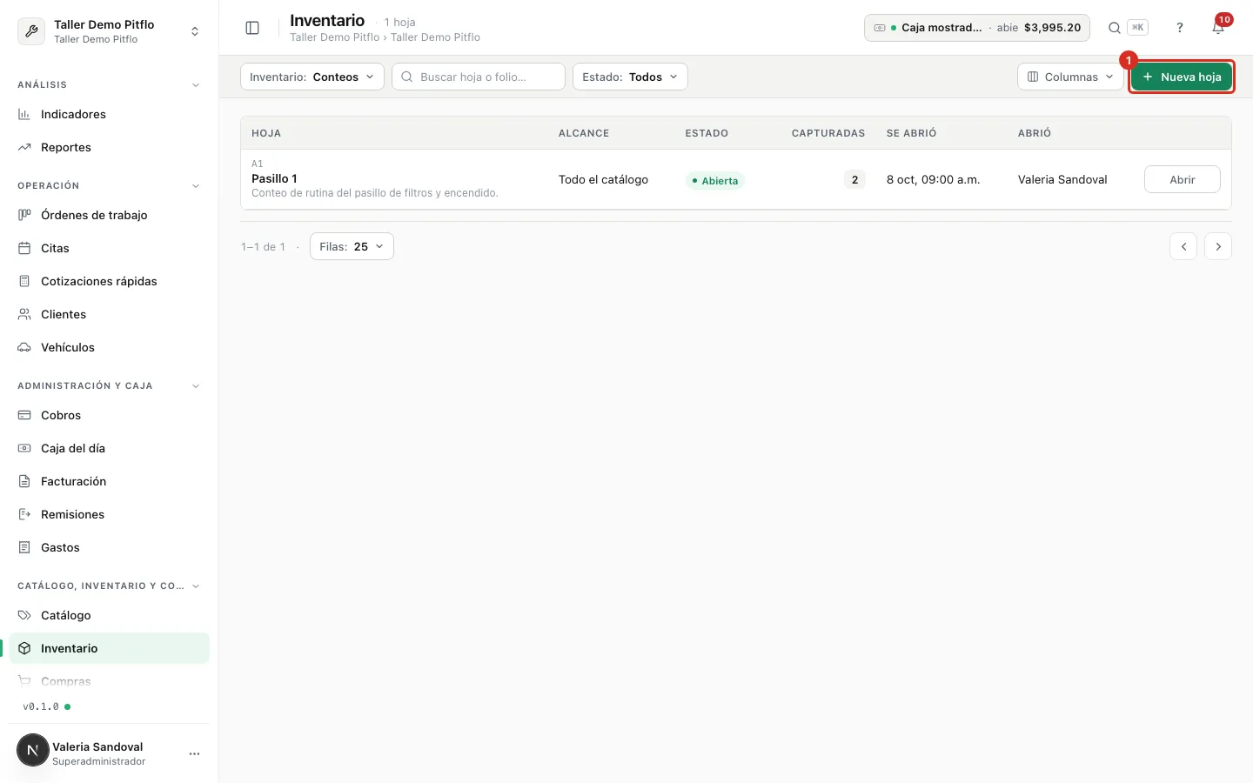Open the workshop switcher Taller Demo Pitflo
Image resolution: width=1253 pixels, height=783 pixels.
pos(109,31)
